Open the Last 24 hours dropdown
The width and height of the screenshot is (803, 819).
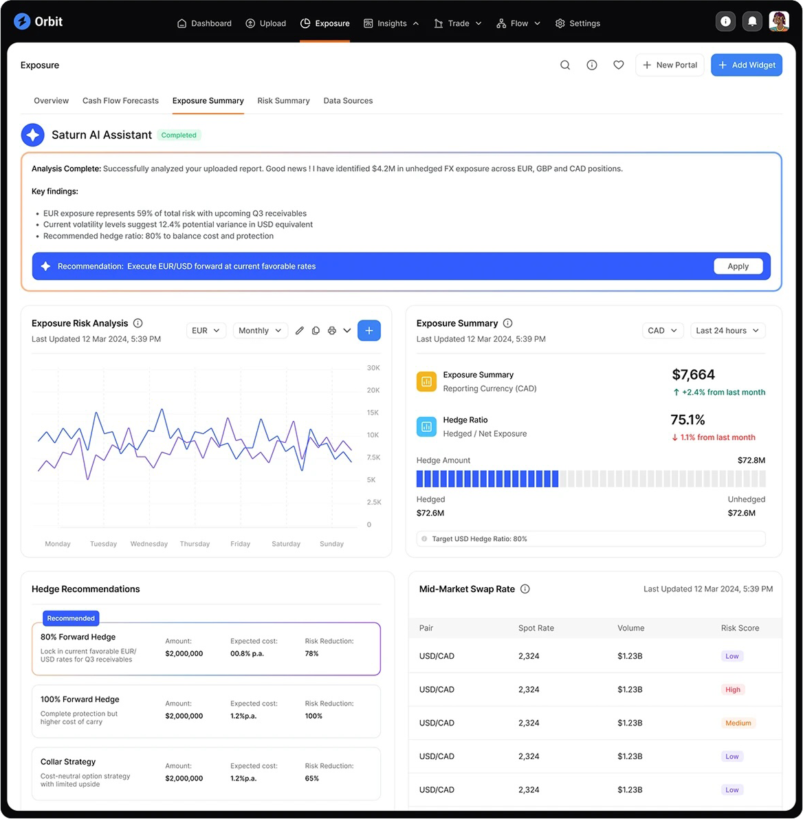(727, 331)
